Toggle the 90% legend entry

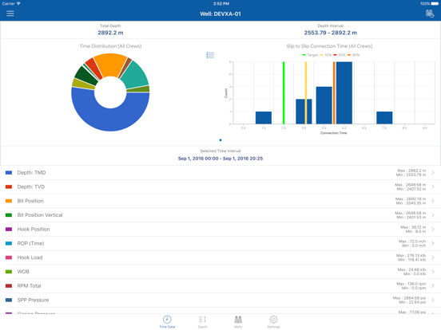pos(354,55)
